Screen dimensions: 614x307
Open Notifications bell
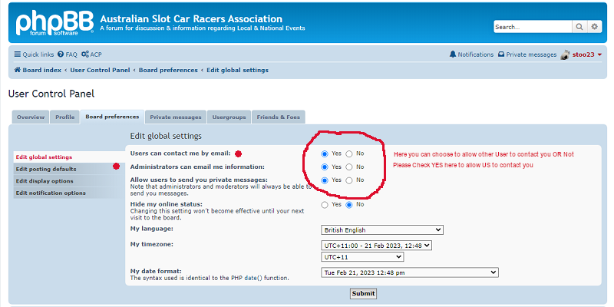[471, 54]
